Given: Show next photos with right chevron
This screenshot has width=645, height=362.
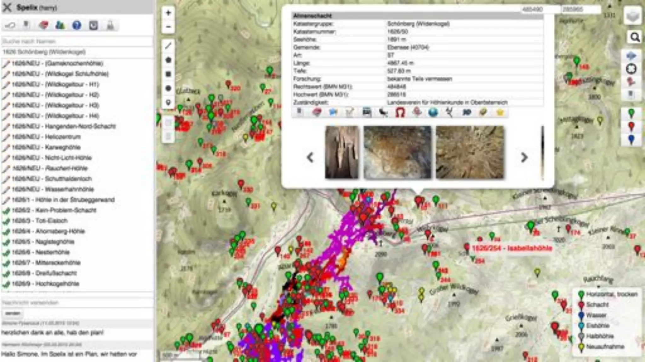Looking at the screenshot, I should (x=524, y=157).
